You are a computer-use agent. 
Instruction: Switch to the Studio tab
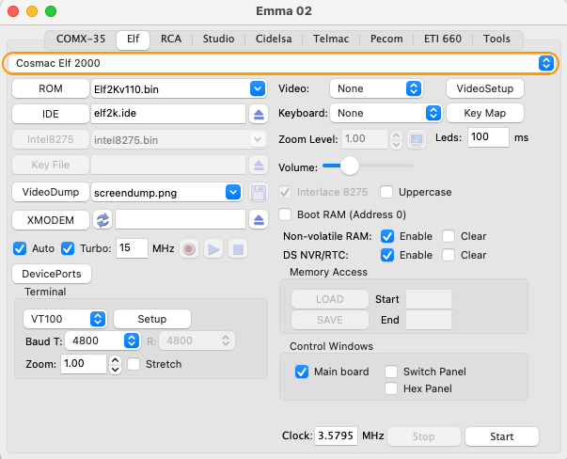pyautogui.click(x=218, y=39)
